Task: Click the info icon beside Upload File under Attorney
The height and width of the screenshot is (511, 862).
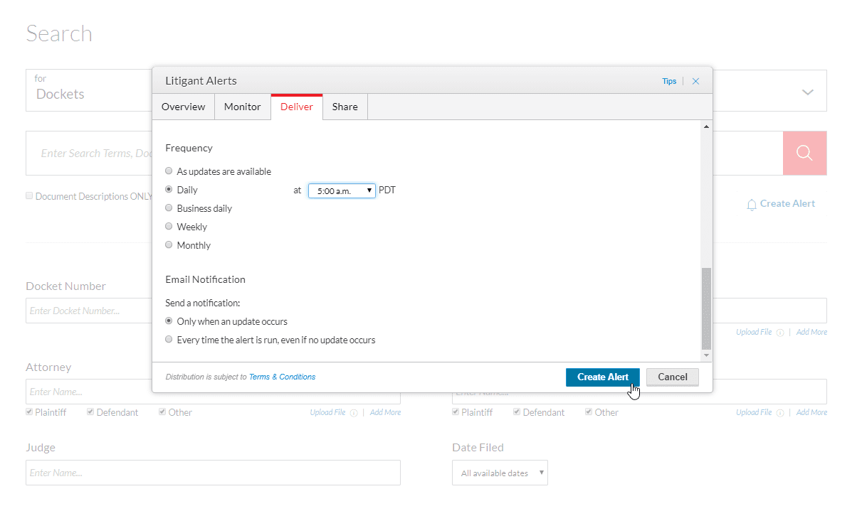Action: point(354,413)
